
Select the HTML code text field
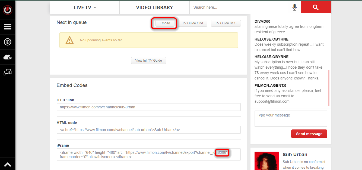click(148, 130)
